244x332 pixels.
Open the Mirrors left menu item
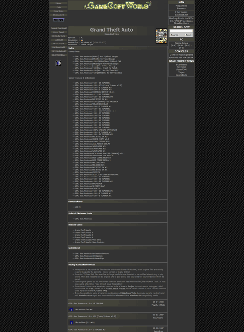click(59, 3)
